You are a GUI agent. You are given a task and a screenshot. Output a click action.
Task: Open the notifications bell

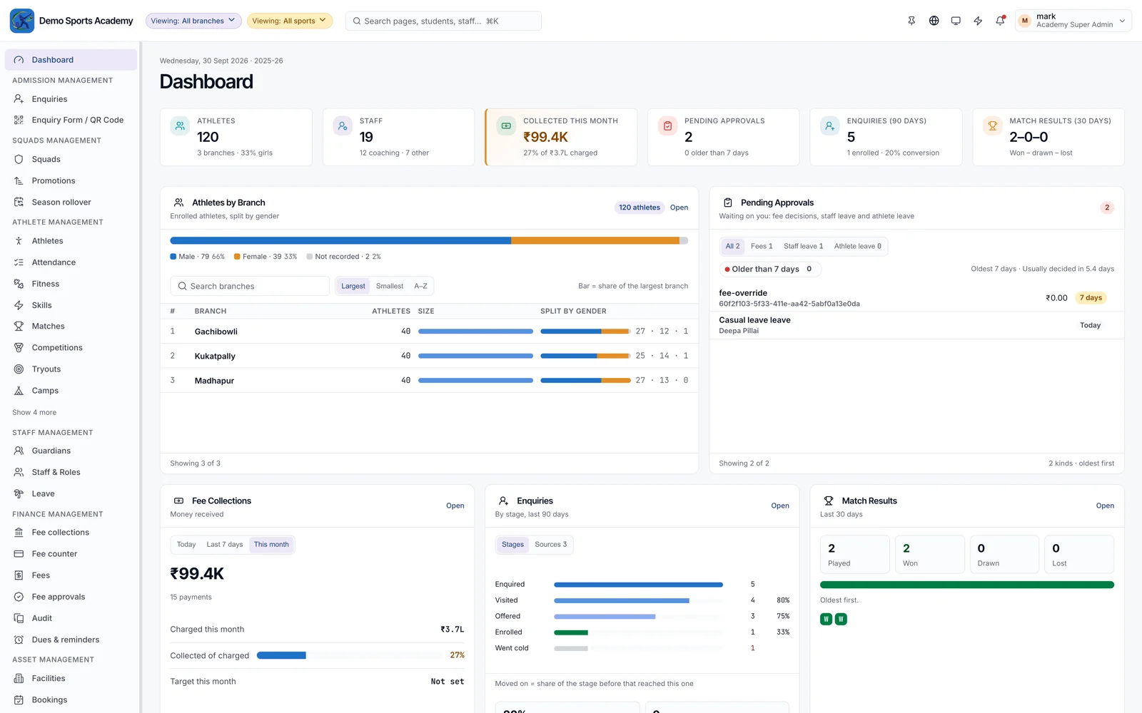1000,21
